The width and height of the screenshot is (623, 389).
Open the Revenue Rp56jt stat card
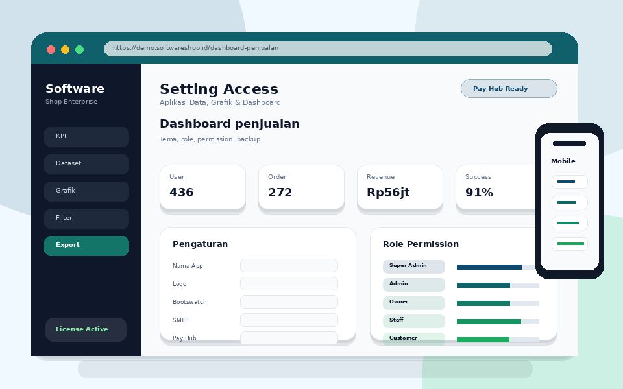pos(400,187)
